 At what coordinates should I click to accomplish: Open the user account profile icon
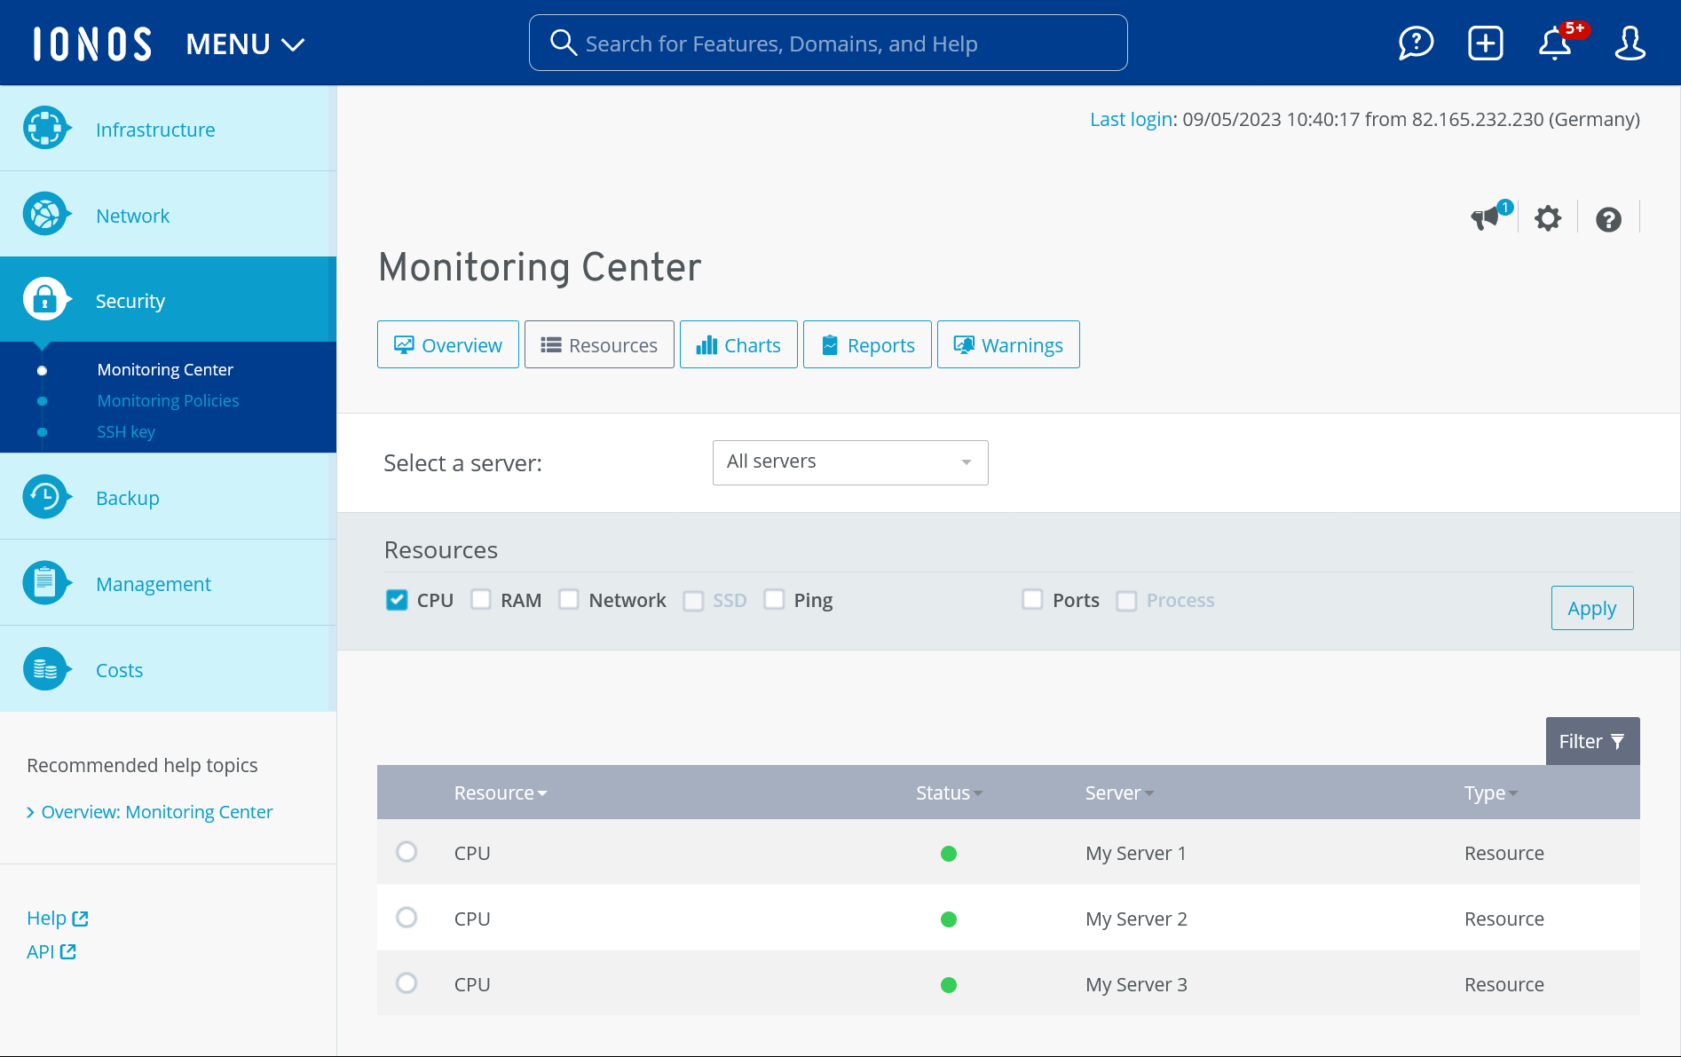click(x=1630, y=43)
